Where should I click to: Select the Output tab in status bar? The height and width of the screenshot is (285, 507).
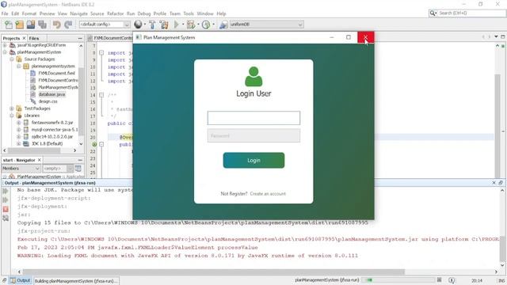pyautogui.click(x=20, y=280)
